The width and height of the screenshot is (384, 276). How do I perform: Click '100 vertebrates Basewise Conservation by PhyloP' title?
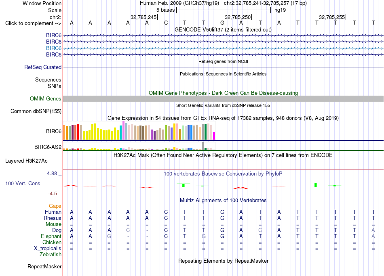click(223, 174)
